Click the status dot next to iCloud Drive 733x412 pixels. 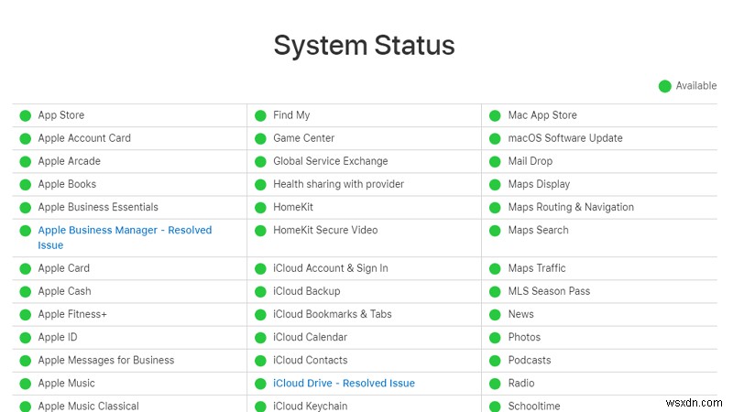click(260, 384)
